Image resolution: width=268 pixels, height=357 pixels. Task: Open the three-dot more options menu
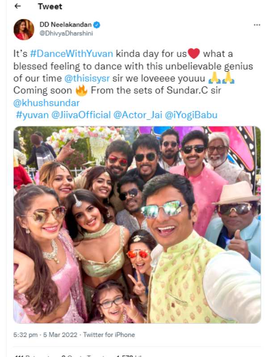pyautogui.click(x=257, y=25)
